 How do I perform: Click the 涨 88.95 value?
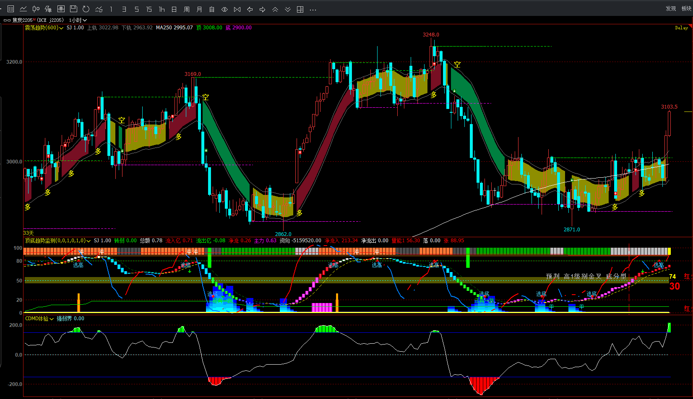(x=454, y=241)
